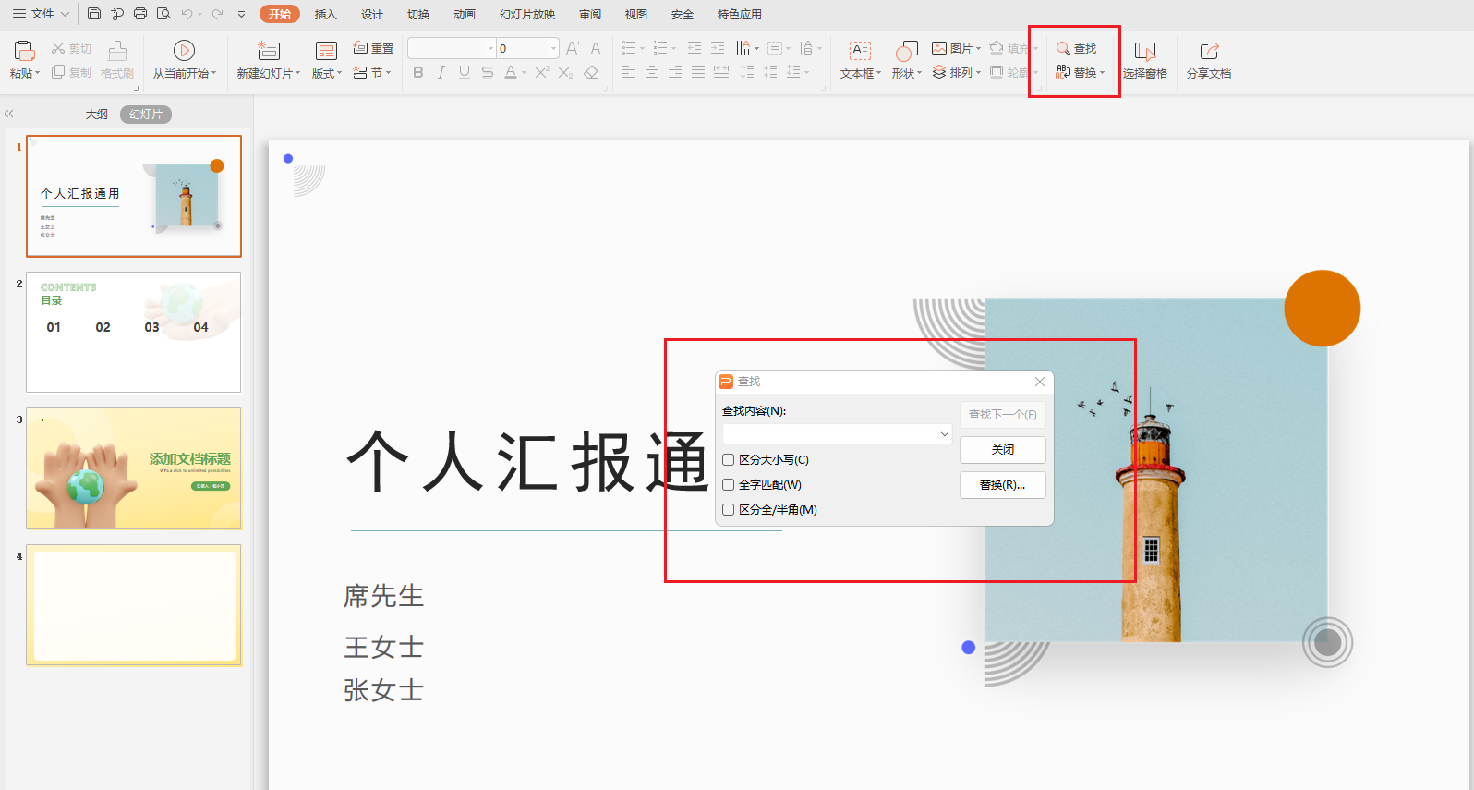Open the Find content history dropdown arrow
The height and width of the screenshot is (790, 1474).
(x=944, y=433)
